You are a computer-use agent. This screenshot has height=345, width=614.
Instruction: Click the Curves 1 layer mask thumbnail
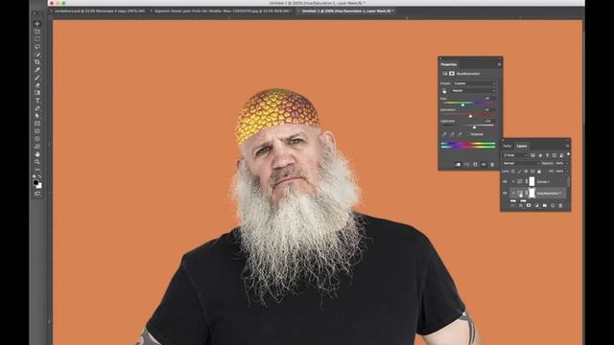(531, 181)
